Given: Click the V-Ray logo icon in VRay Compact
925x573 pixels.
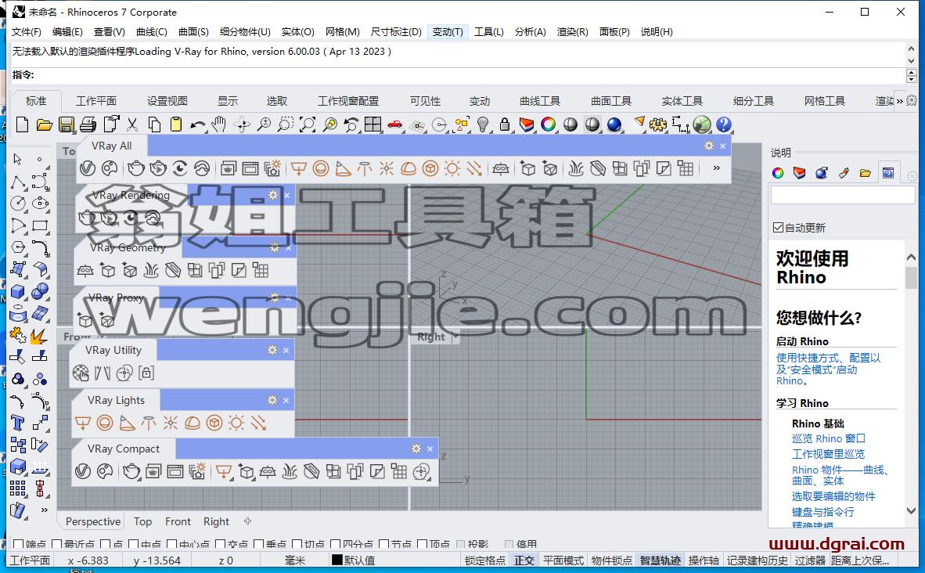Looking at the screenshot, I should [83, 471].
